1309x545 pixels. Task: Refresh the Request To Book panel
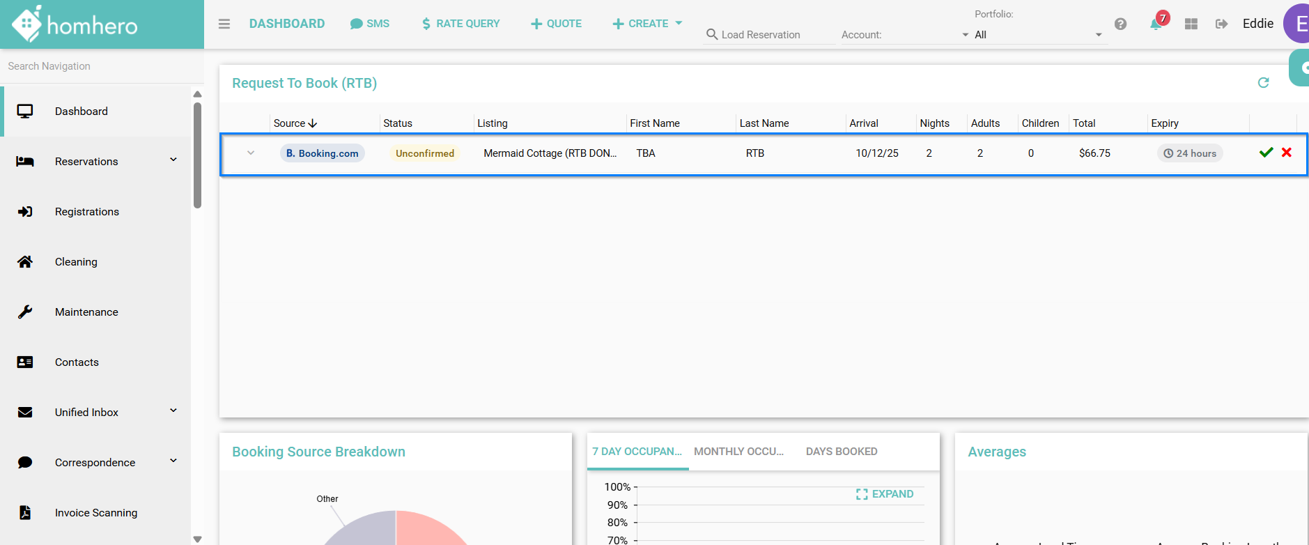point(1263,83)
